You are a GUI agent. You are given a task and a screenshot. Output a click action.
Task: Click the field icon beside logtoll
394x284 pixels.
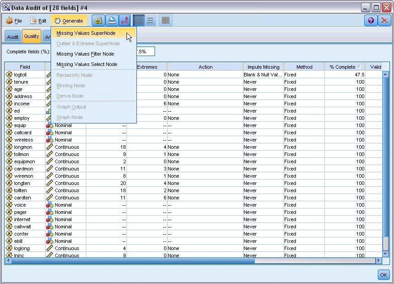click(x=9, y=75)
